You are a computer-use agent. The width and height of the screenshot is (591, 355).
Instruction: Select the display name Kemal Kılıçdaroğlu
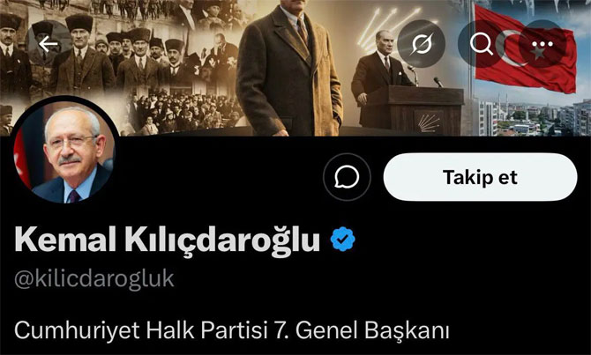167,240
